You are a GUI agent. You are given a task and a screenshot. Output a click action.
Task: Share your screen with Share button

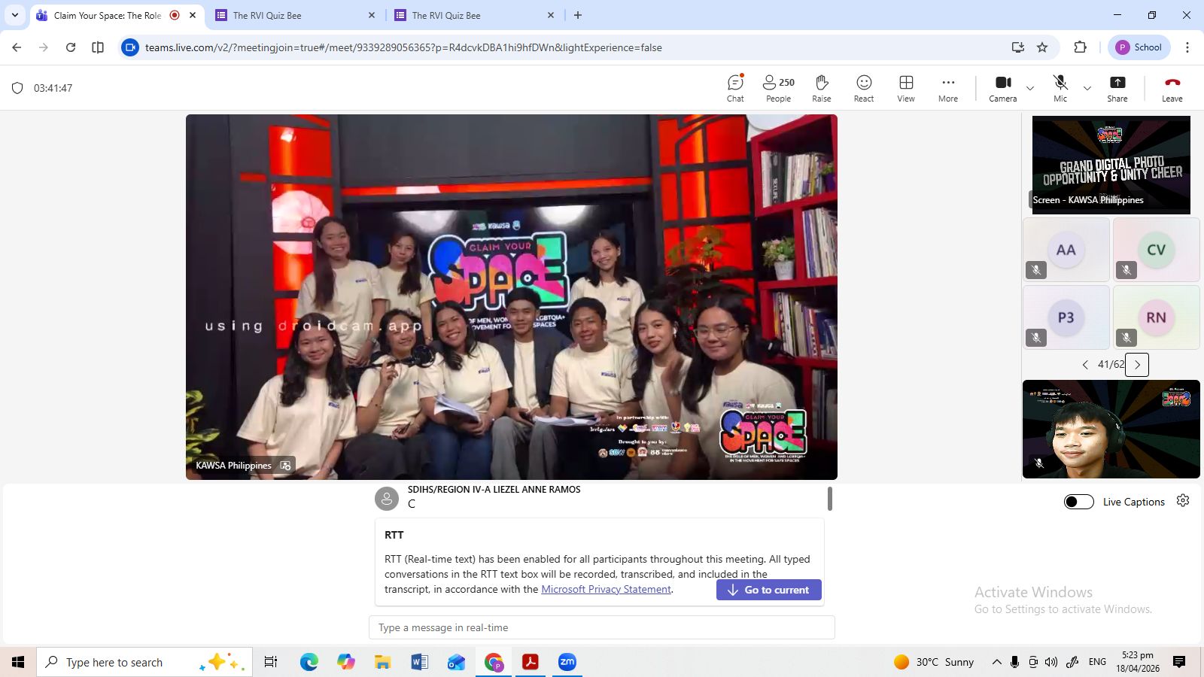[1117, 88]
